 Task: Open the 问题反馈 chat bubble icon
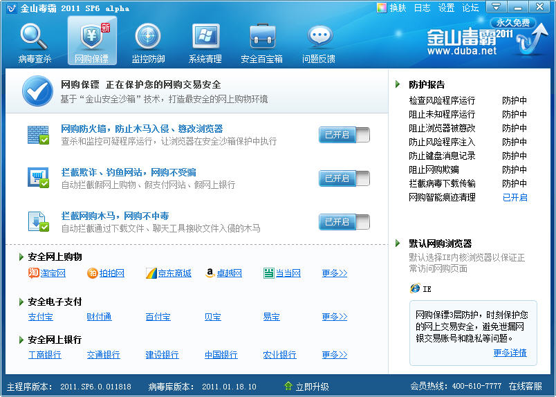pyautogui.click(x=320, y=36)
